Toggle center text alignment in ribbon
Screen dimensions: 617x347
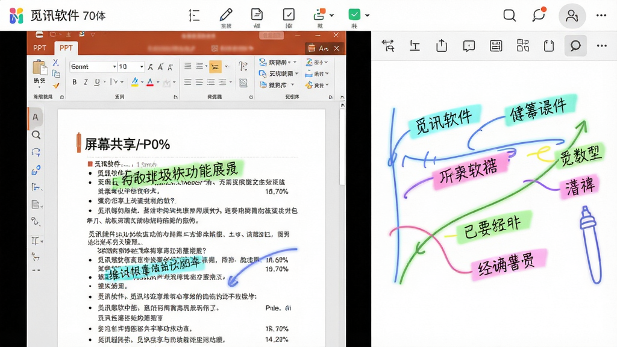pyautogui.click(x=199, y=82)
